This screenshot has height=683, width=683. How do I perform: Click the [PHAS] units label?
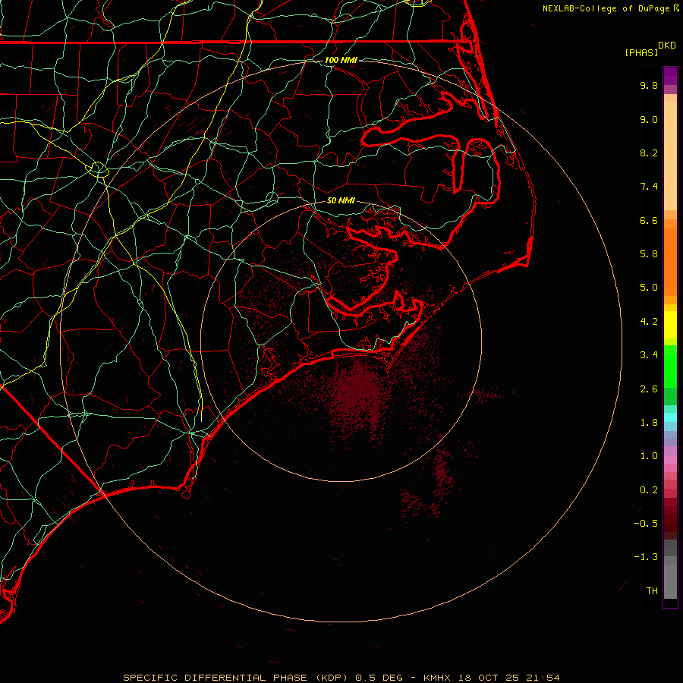point(641,52)
